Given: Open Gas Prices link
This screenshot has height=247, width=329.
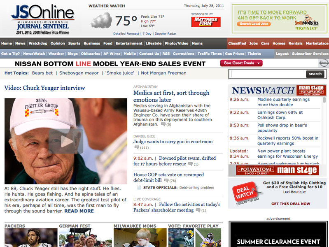Looking at the screenshot, I should pyautogui.click(x=235, y=54).
